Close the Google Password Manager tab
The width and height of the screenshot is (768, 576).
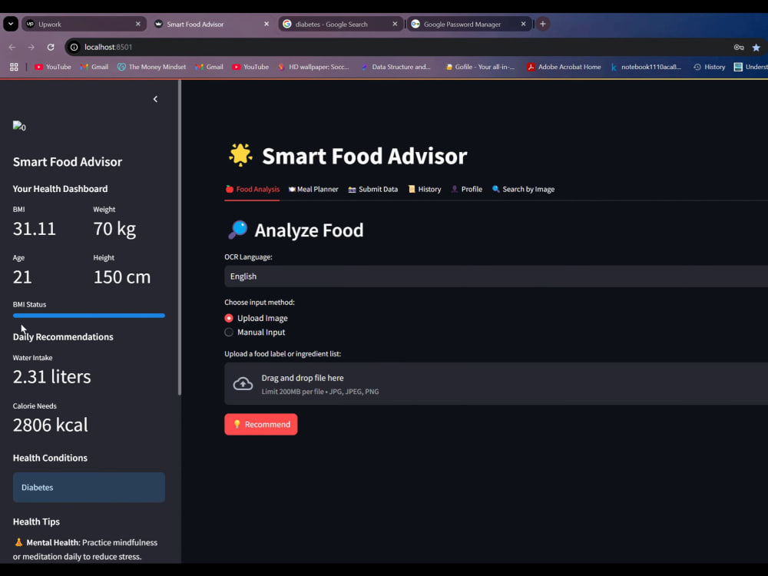523,24
